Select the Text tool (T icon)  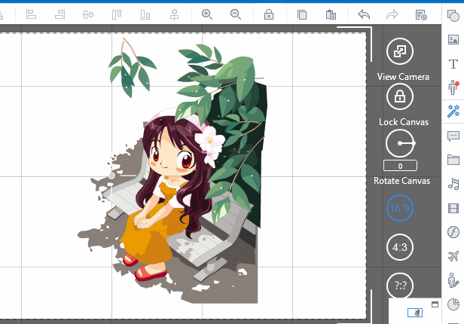[453, 63]
